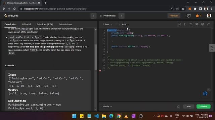Switch to the Description tab

pos(10,24)
